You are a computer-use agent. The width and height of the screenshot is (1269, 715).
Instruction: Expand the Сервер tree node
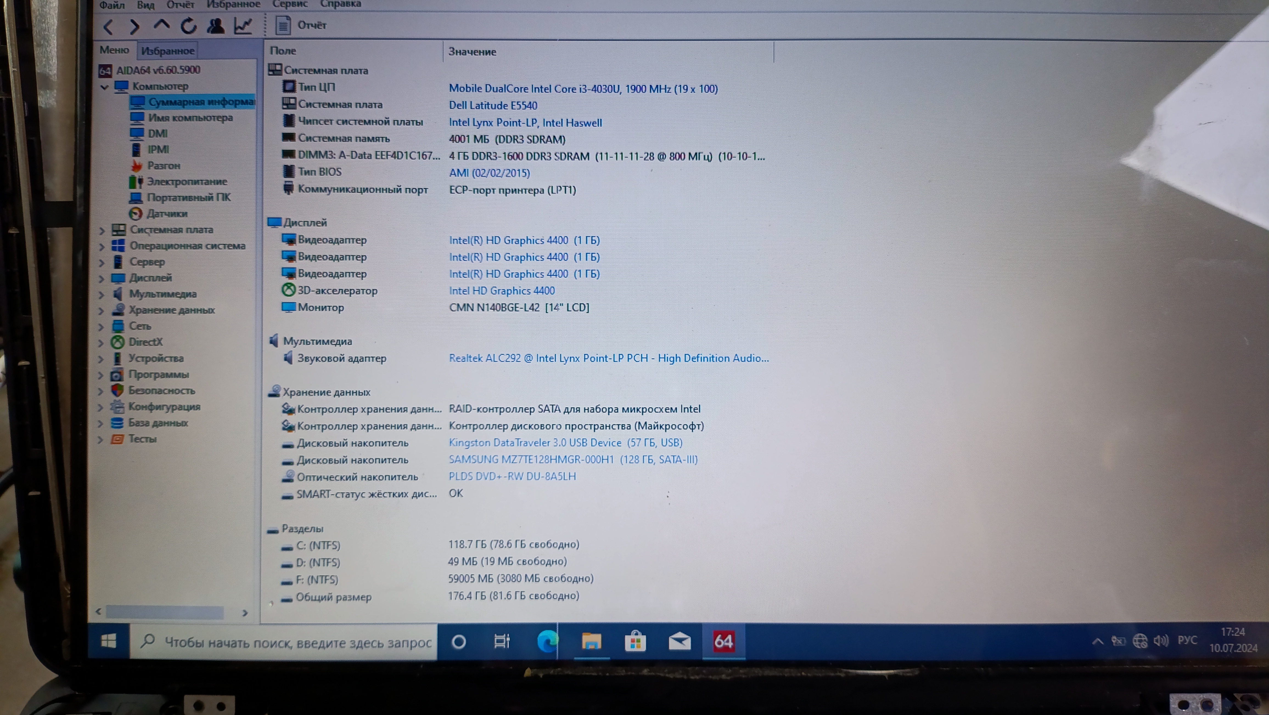[102, 263]
